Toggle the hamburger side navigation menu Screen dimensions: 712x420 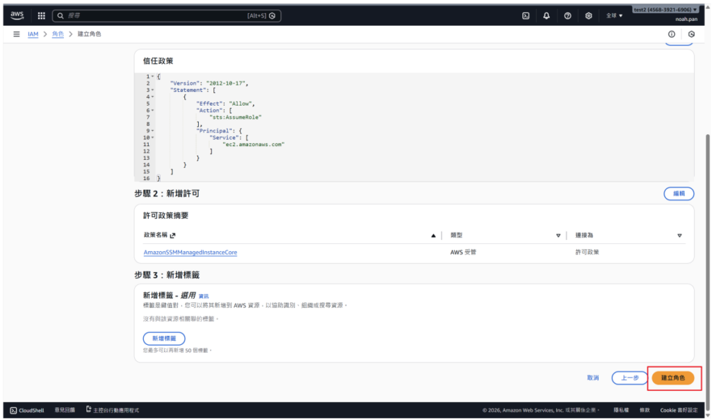(x=17, y=34)
